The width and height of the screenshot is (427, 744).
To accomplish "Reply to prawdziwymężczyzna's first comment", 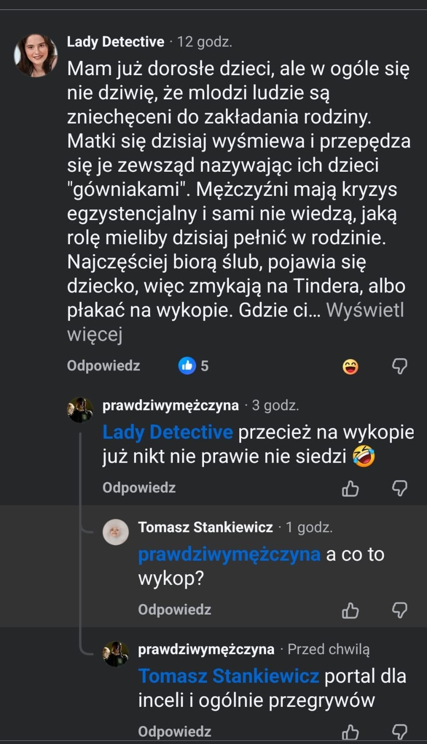I will [x=139, y=488].
